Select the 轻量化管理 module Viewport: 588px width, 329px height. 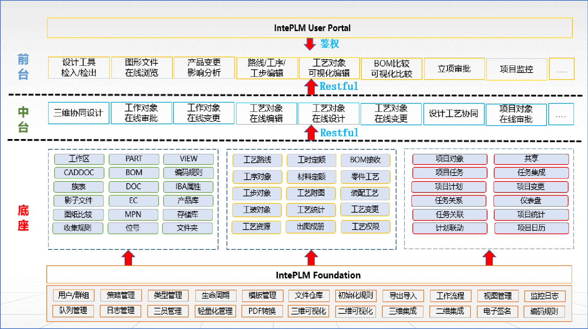(x=215, y=311)
